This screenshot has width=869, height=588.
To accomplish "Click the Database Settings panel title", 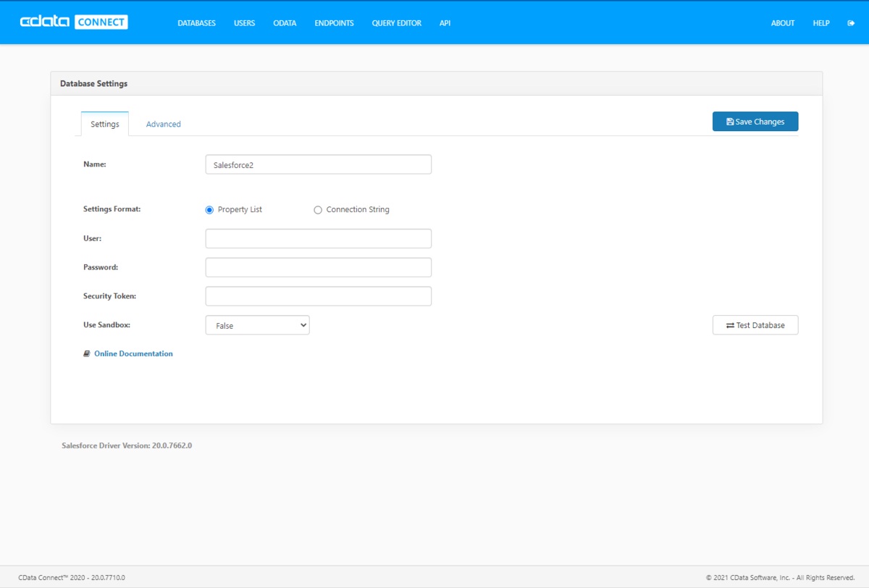I will pos(93,84).
